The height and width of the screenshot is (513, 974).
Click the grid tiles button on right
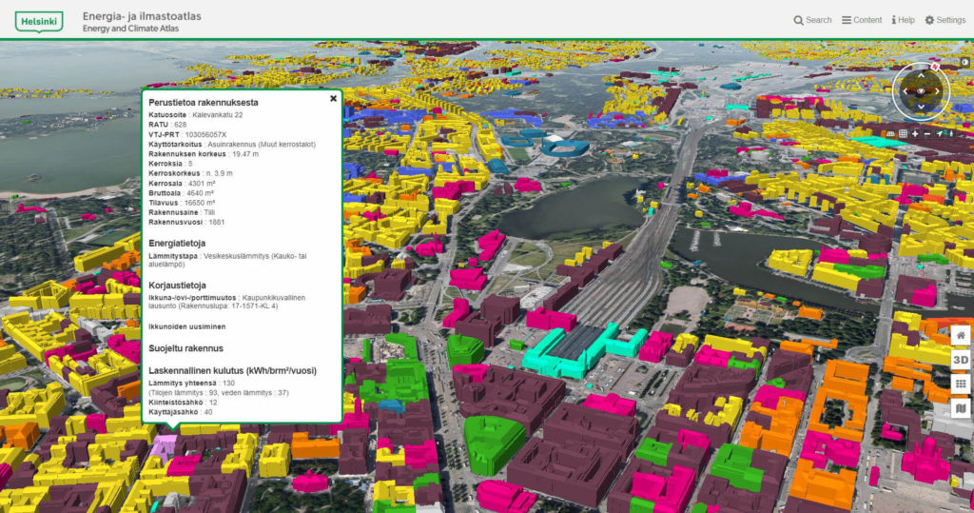click(x=961, y=384)
